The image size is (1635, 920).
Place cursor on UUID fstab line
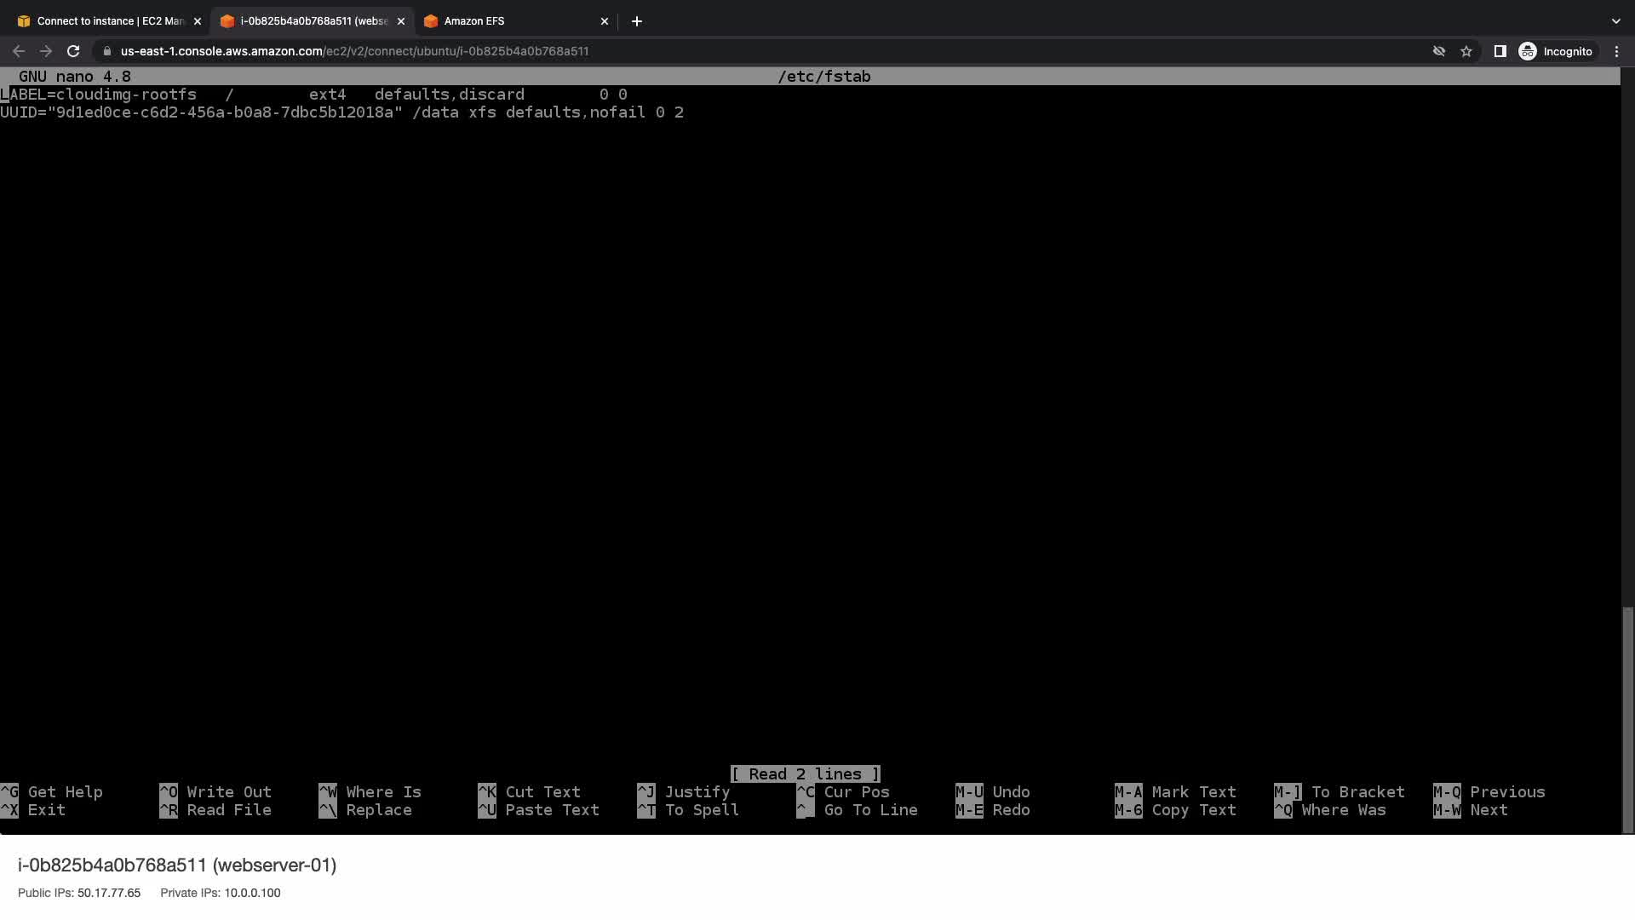click(341, 112)
